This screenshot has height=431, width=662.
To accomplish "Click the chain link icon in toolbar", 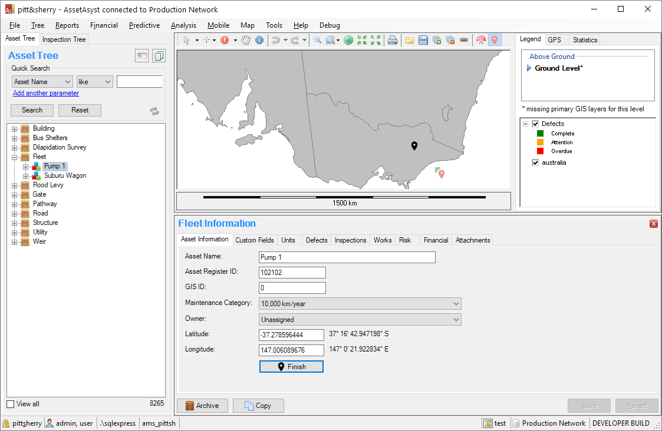I will [x=464, y=40].
